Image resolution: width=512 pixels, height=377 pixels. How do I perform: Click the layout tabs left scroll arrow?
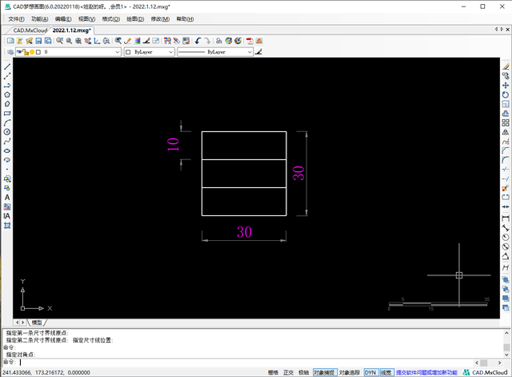tap(18, 323)
